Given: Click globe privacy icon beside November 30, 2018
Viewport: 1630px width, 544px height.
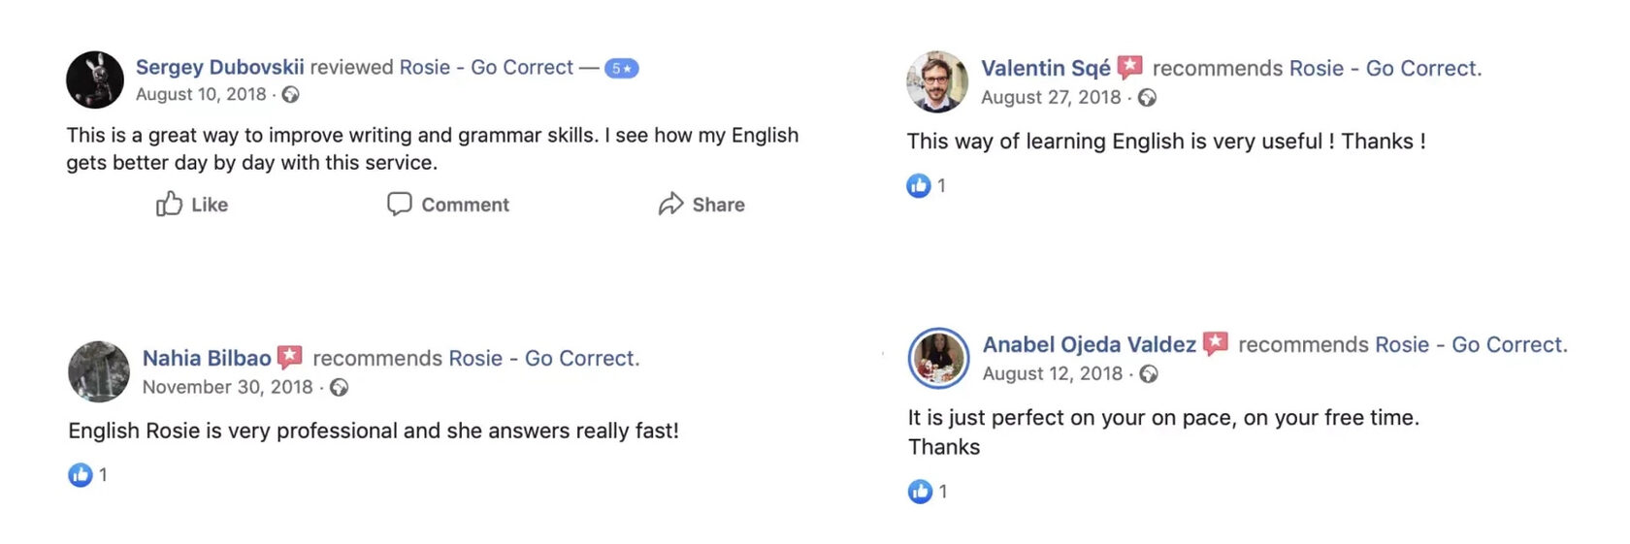Looking at the screenshot, I should (x=339, y=388).
